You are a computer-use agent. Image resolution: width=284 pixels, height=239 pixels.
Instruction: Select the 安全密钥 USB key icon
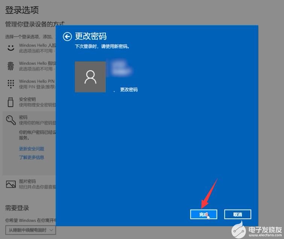[x=11, y=102]
